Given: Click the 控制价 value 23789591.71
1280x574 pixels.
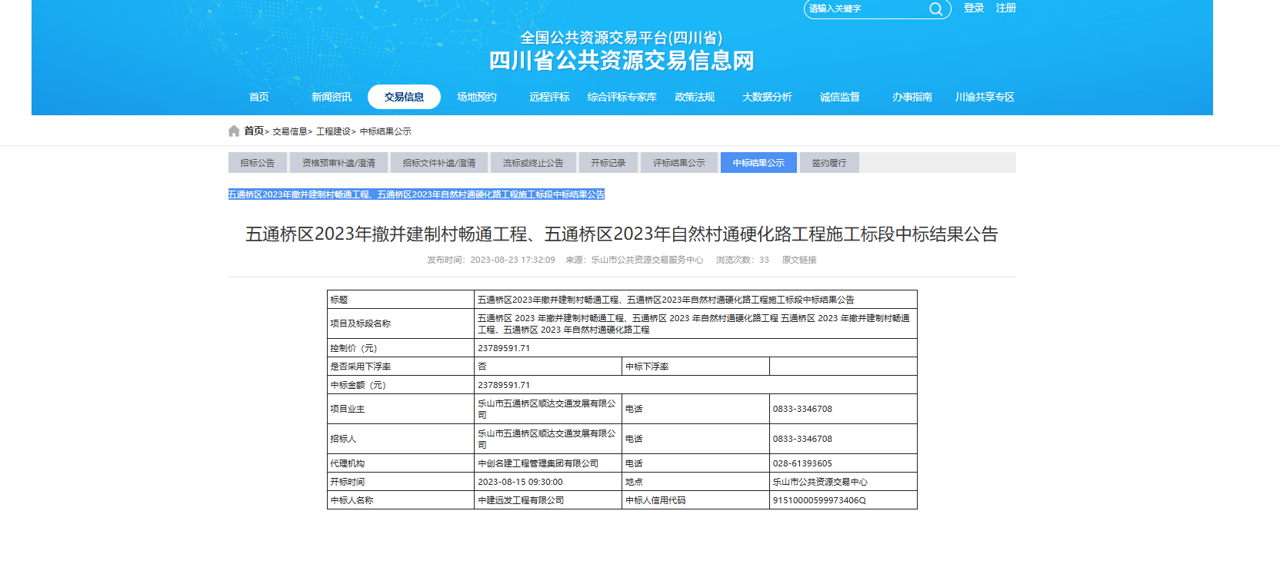Looking at the screenshot, I should 504,348.
